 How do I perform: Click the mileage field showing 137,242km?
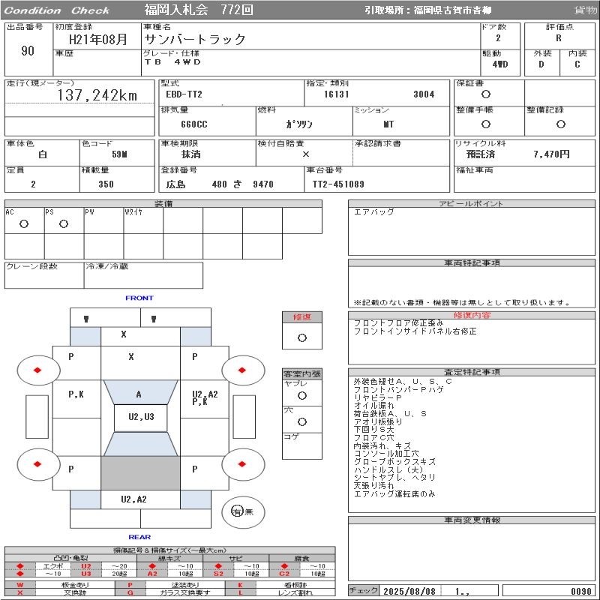tap(97, 95)
